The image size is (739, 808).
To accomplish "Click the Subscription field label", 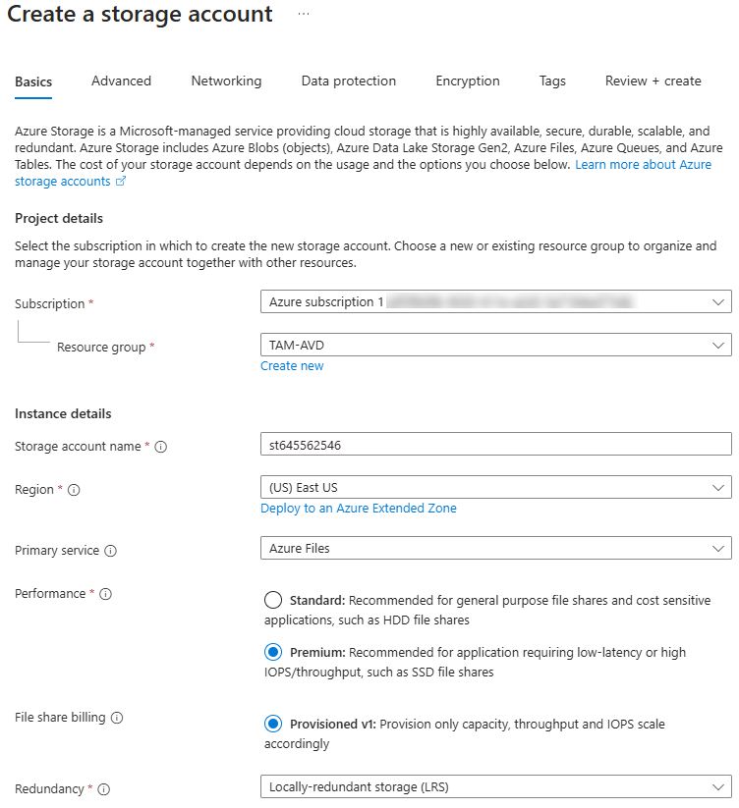I will [49, 304].
